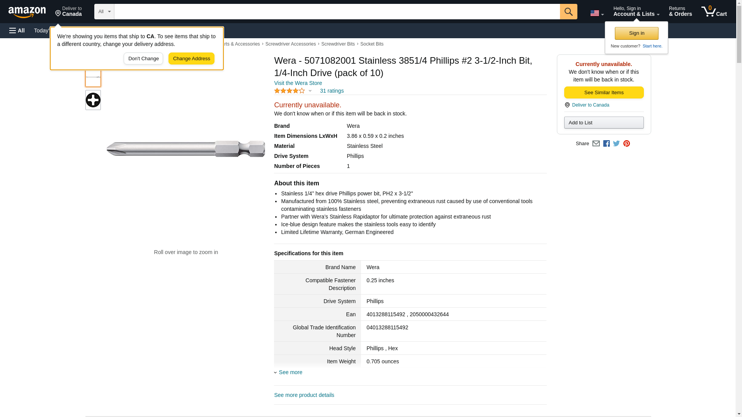Share on Pinterest icon
Image resolution: width=742 pixels, height=417 pixels.
[626, 144]
